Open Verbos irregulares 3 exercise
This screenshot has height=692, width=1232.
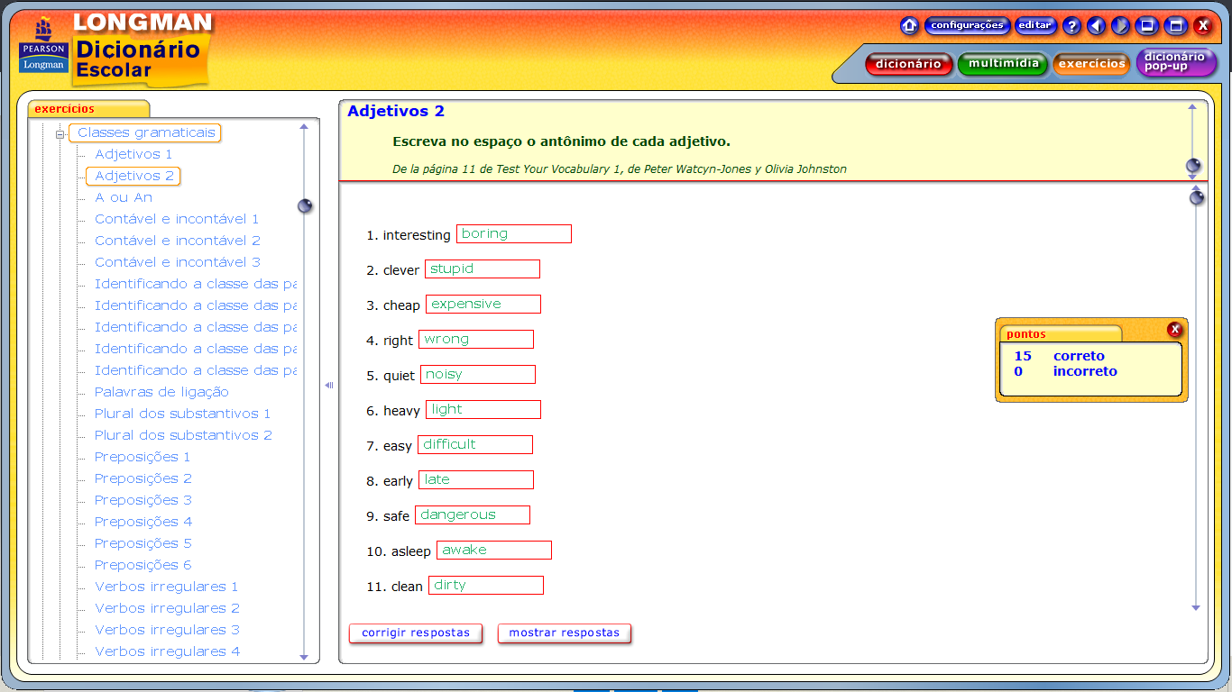[168, 630]
